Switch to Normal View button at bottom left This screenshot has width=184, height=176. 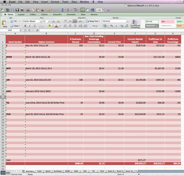(x=3, y=173)
